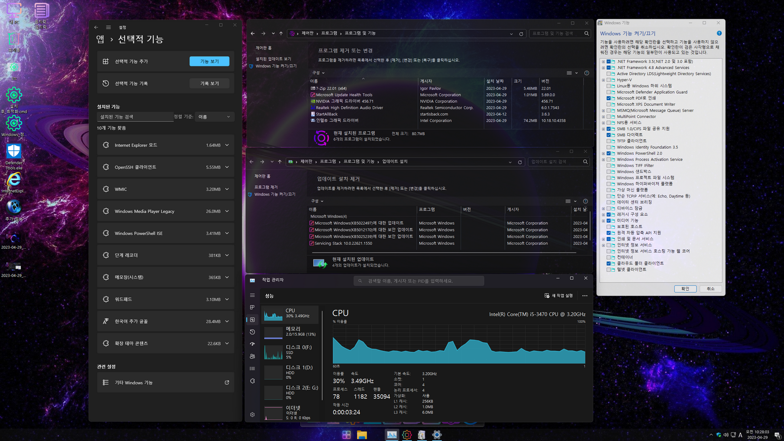Toggle Hyper-V checkbox

tap(609, 80)
